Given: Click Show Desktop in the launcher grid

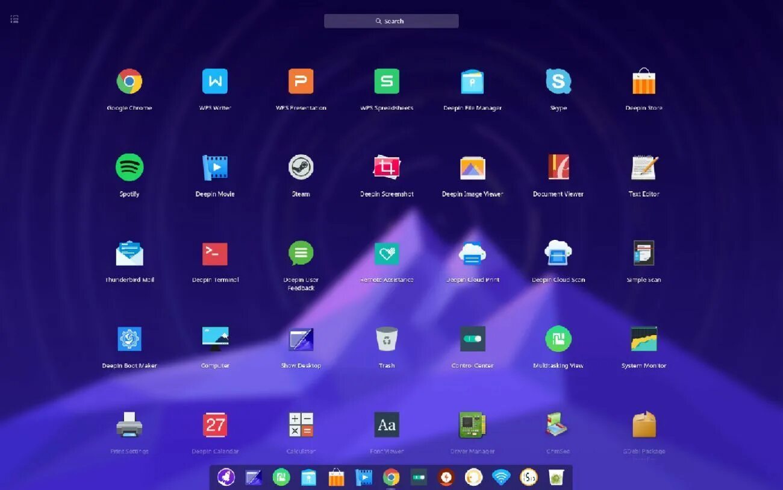Looking at the screenshot, I should tap(301, 339).
